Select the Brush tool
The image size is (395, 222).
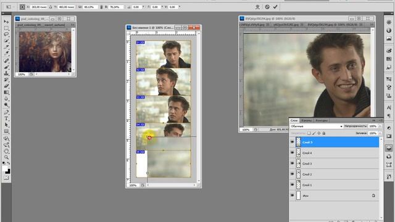coord(6,67)
